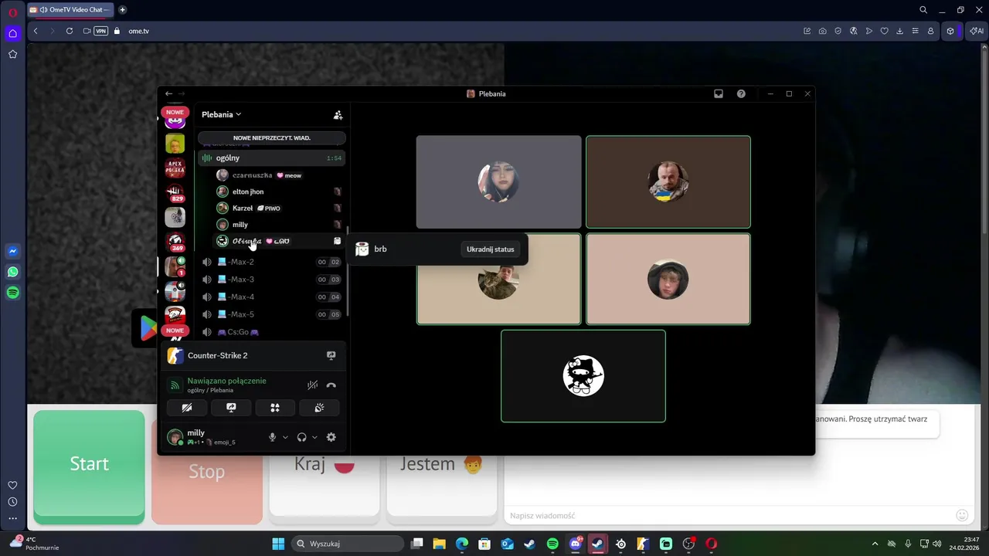This screenshot has width=989, height=556.
Task: Open the Wyszukaj taskbar search box
Action: pyautogui.click(x=348, y=544)
